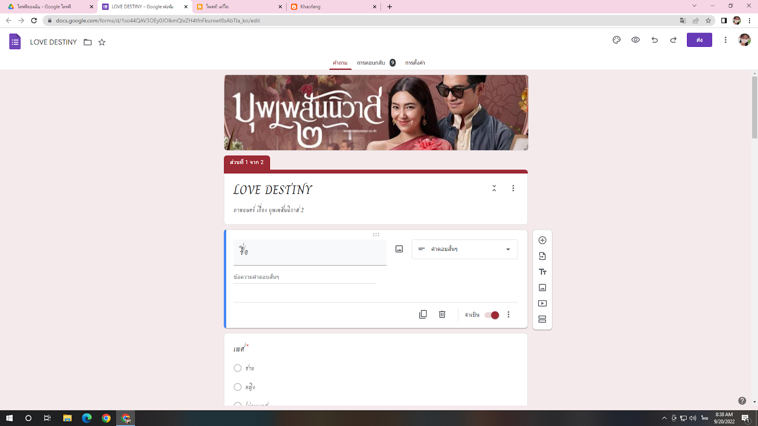Preview the form with the eye icon

[636, 40]
